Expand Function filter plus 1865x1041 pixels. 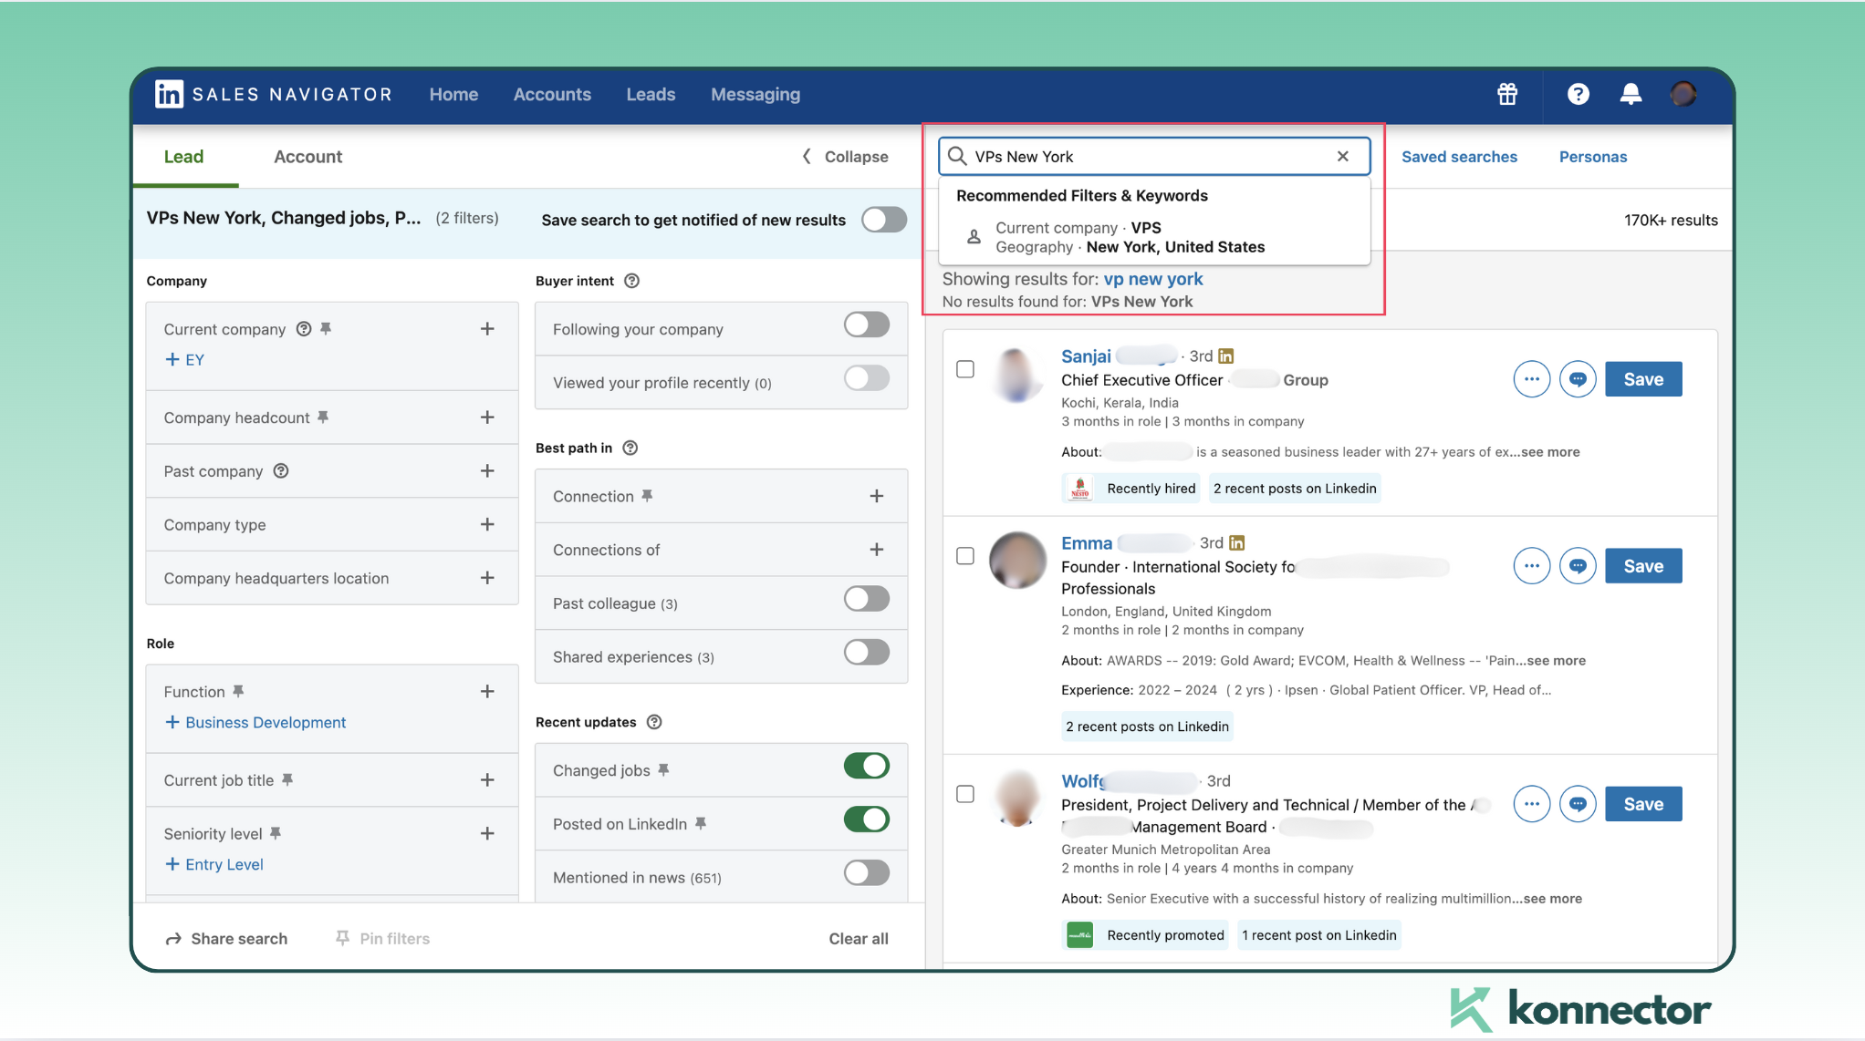(x=487, y=691)
